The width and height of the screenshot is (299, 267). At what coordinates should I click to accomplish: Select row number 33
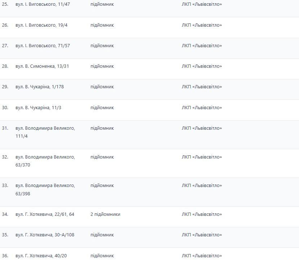(5, 186)
